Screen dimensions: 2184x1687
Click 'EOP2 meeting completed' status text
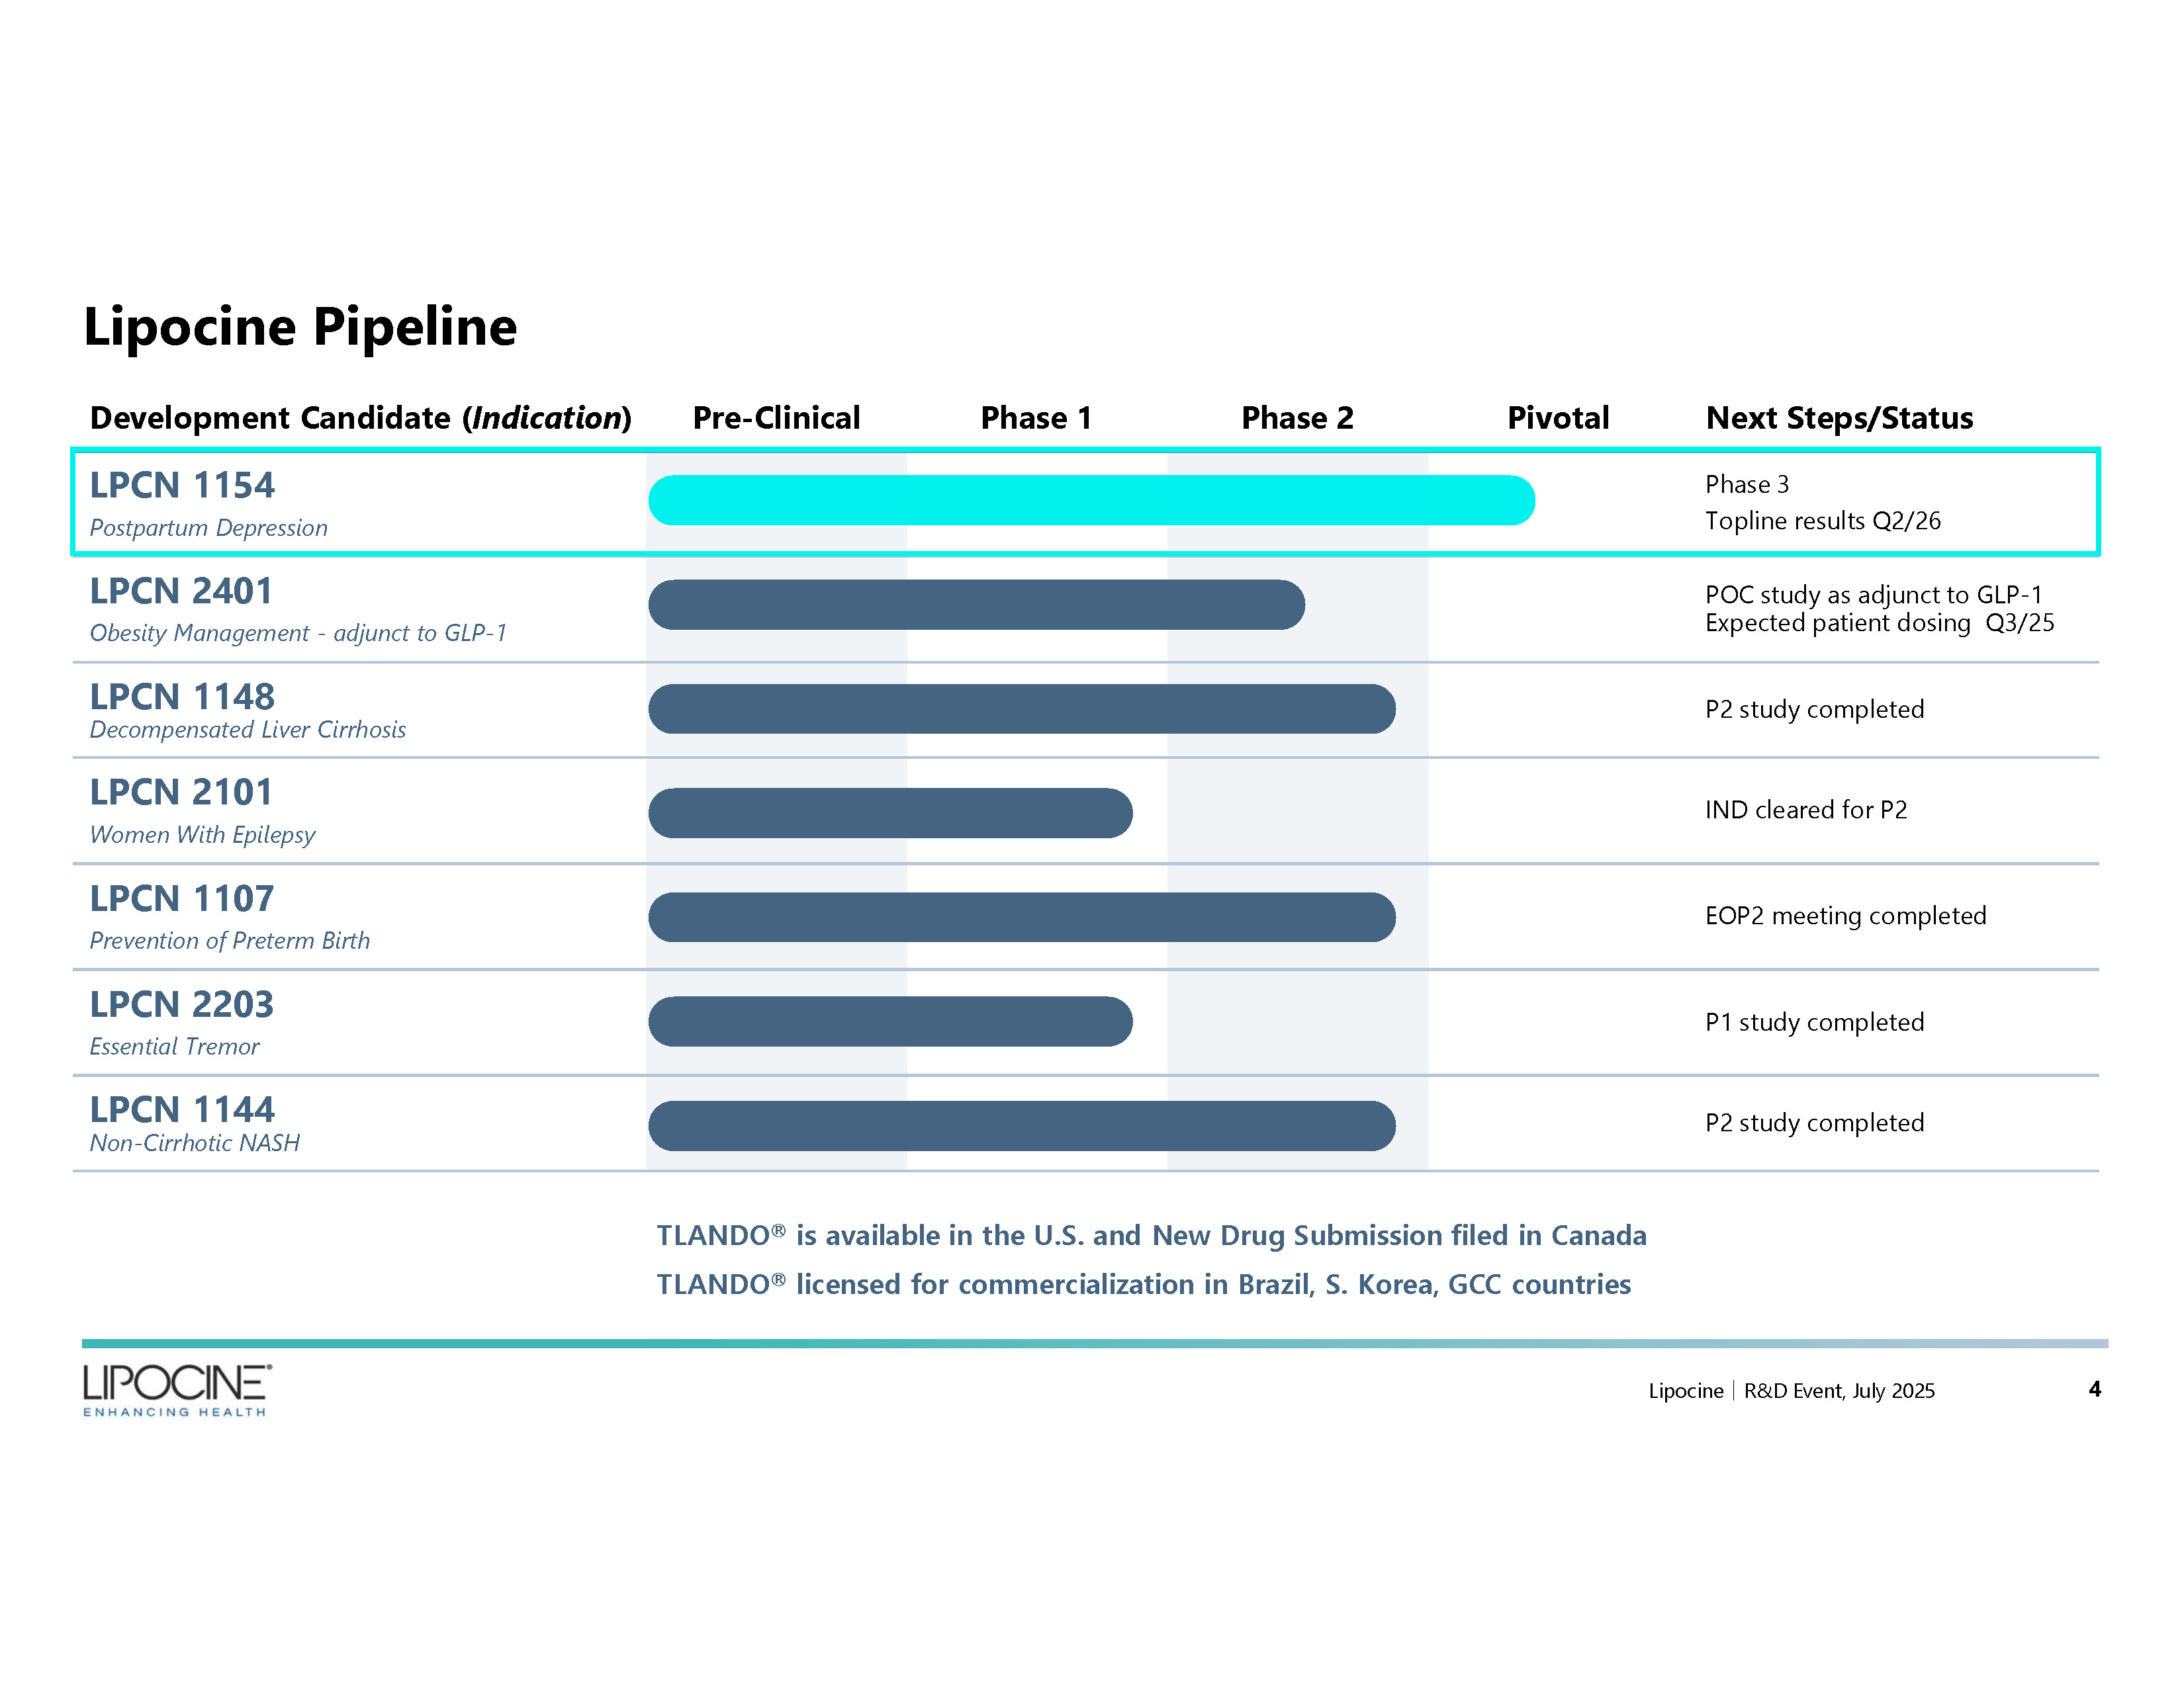tap(1845, 916)
